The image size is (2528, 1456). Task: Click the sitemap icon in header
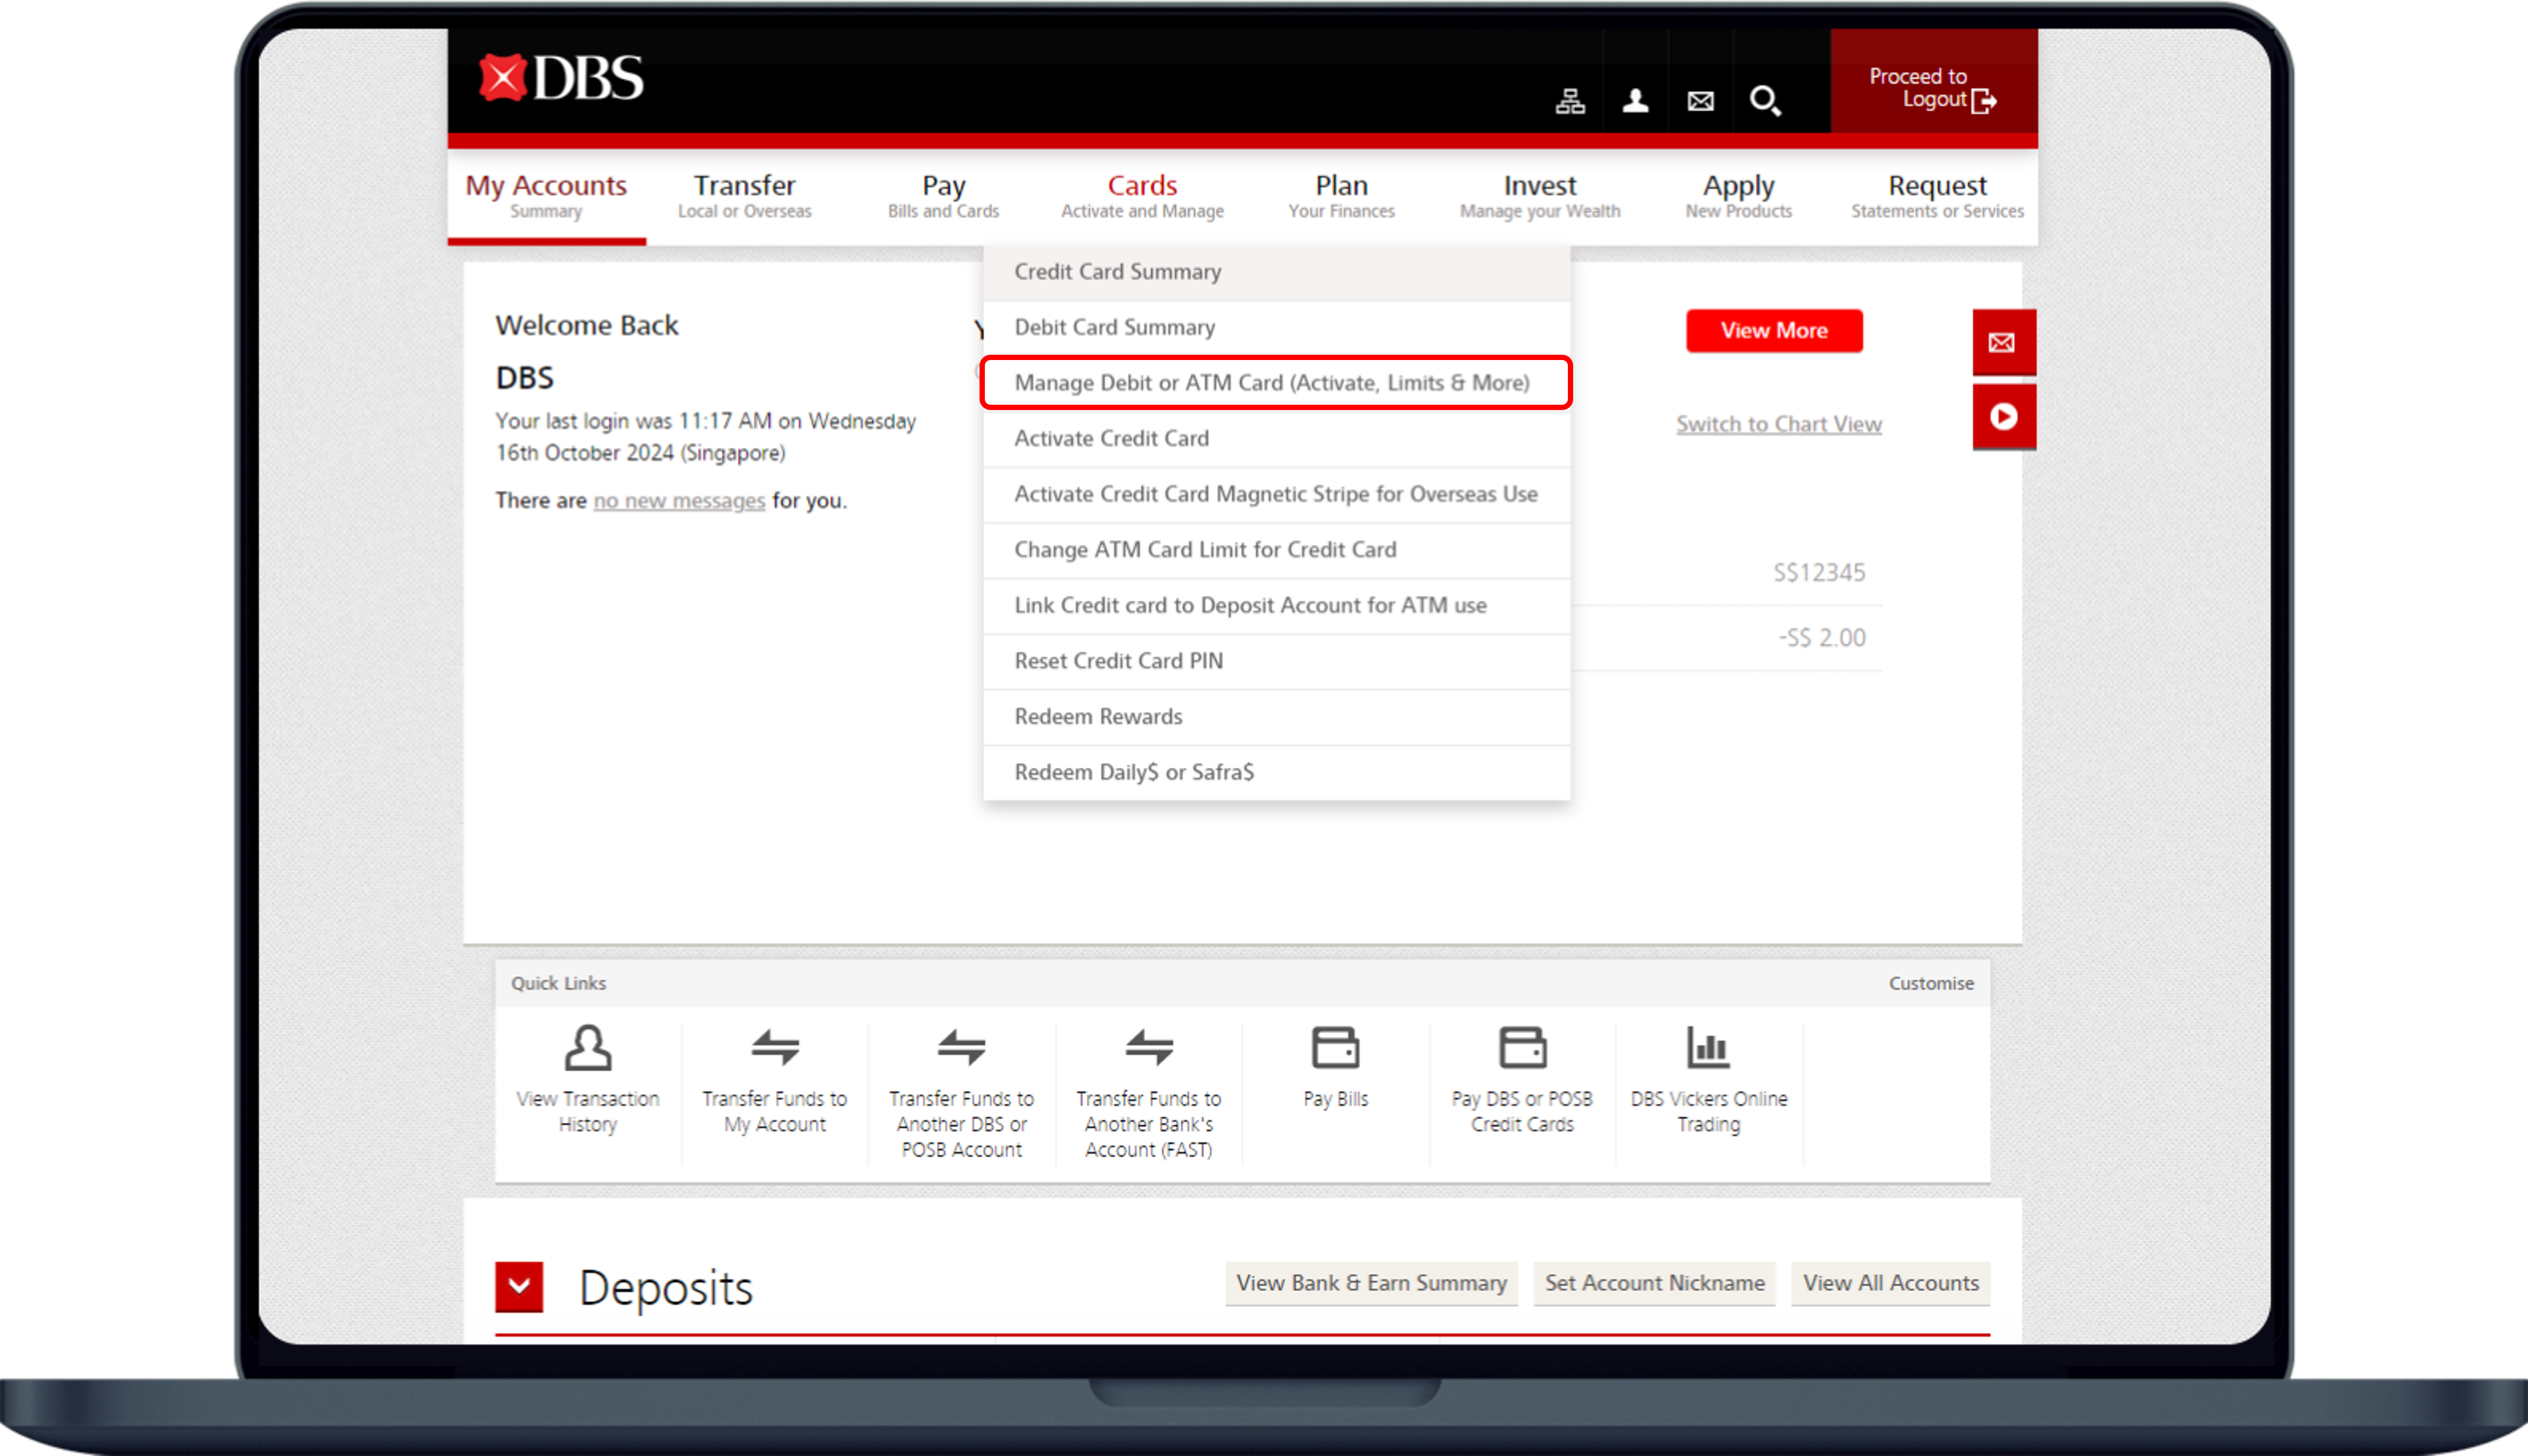(x=1570, y=101)
